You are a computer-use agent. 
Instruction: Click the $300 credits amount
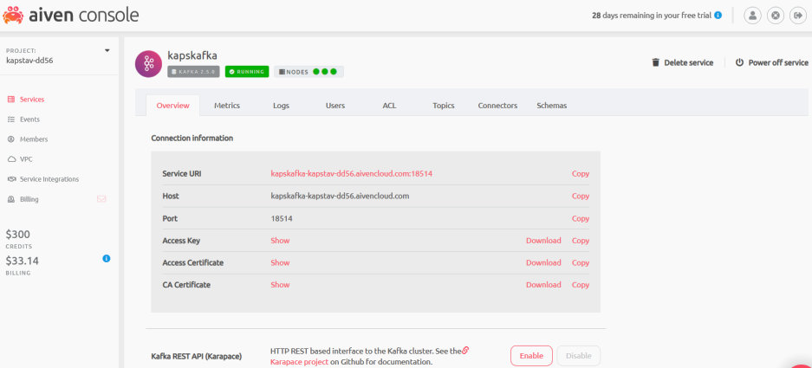(18, 235)
